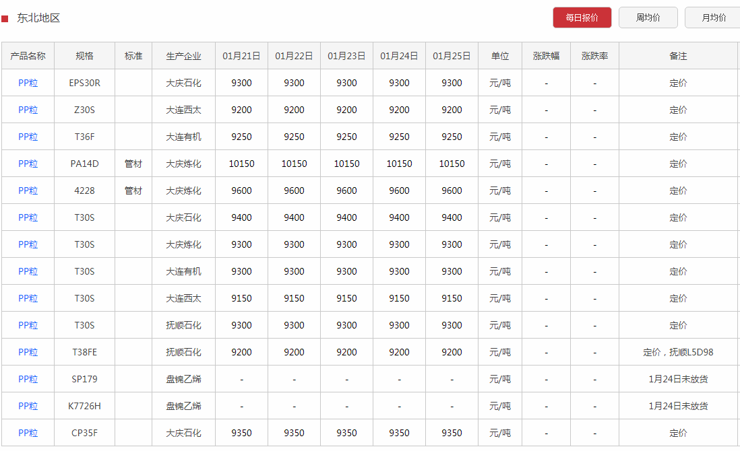Click the 10150 price under 01月21日
This screenshot has width=740, height=451.
point(241,164)
